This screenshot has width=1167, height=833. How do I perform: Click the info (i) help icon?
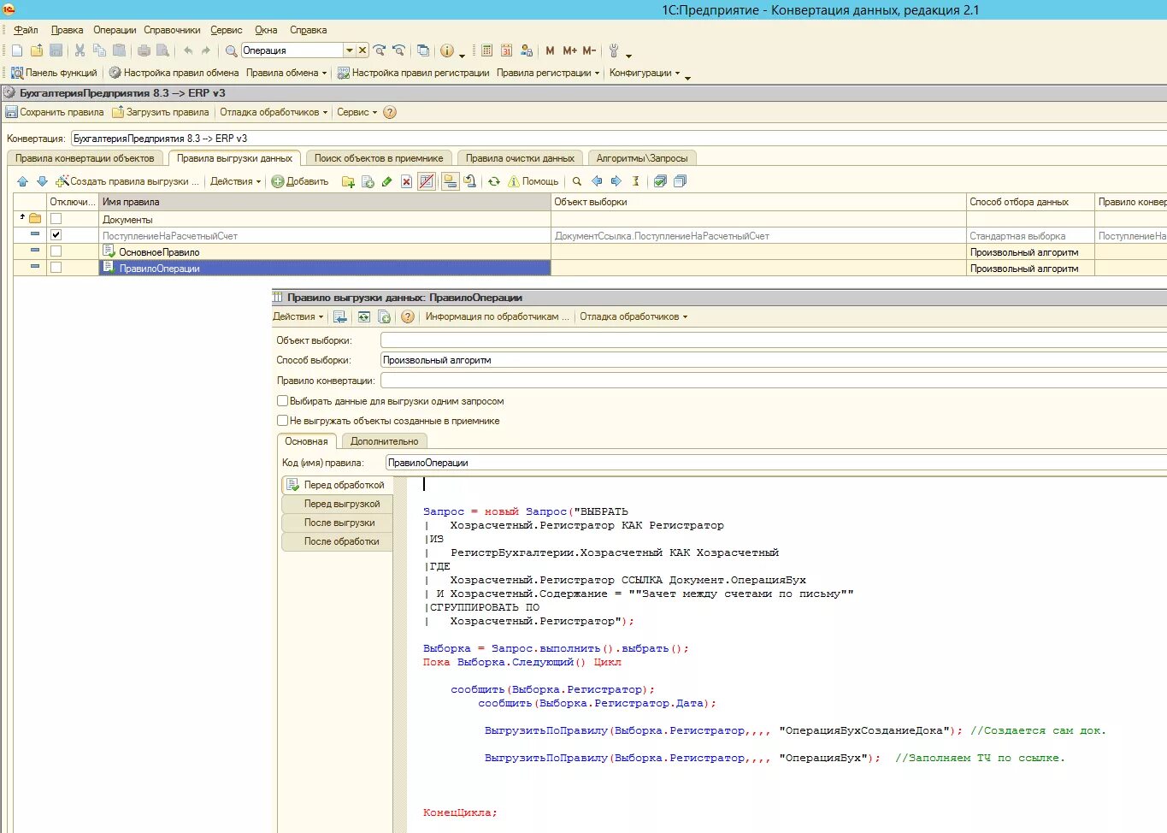coord(446,50)
